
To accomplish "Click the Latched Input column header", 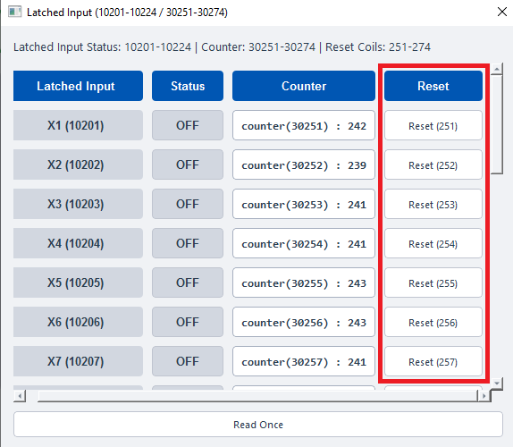I will [x=78, y=86].
